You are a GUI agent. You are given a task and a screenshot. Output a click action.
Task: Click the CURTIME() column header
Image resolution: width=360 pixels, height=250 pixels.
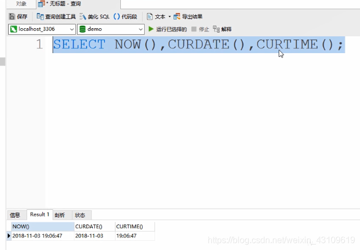135,227
